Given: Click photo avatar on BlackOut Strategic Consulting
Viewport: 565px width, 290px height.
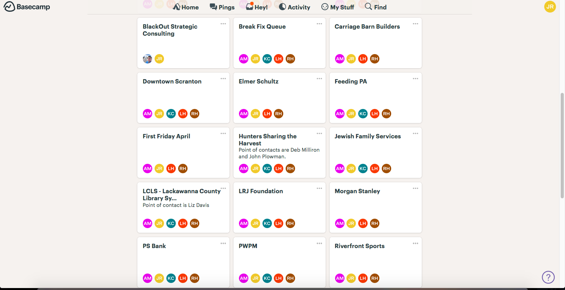Looking at the screenshot, I should (x=148, y=59).
